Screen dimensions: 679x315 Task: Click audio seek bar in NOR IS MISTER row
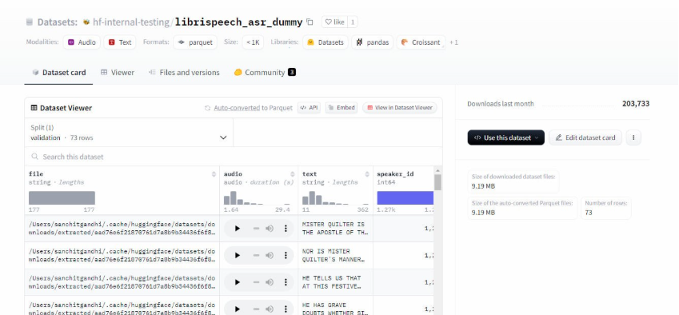tap(257, 255)
